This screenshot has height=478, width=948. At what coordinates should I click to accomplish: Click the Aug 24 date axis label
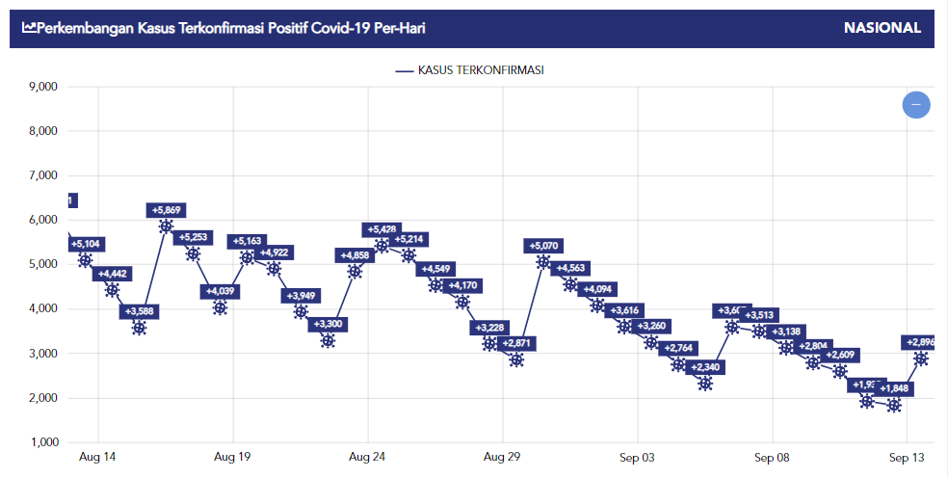[367, 458]
